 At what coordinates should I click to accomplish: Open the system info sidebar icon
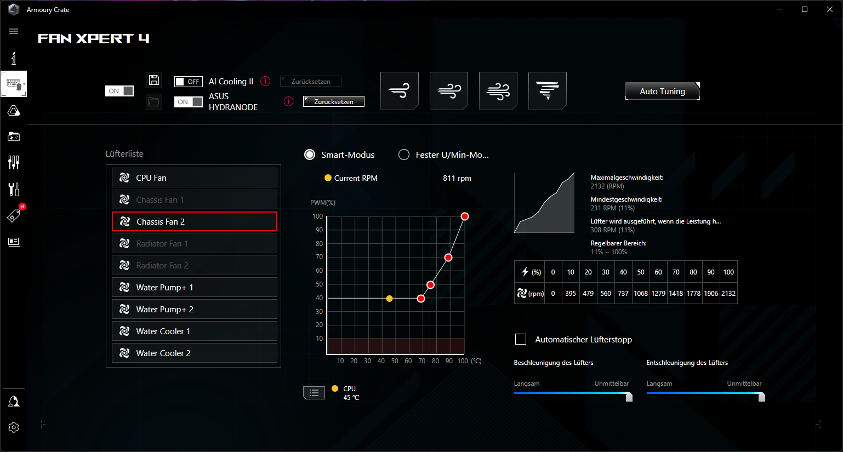pyautogui.click(x=14, y=58)
